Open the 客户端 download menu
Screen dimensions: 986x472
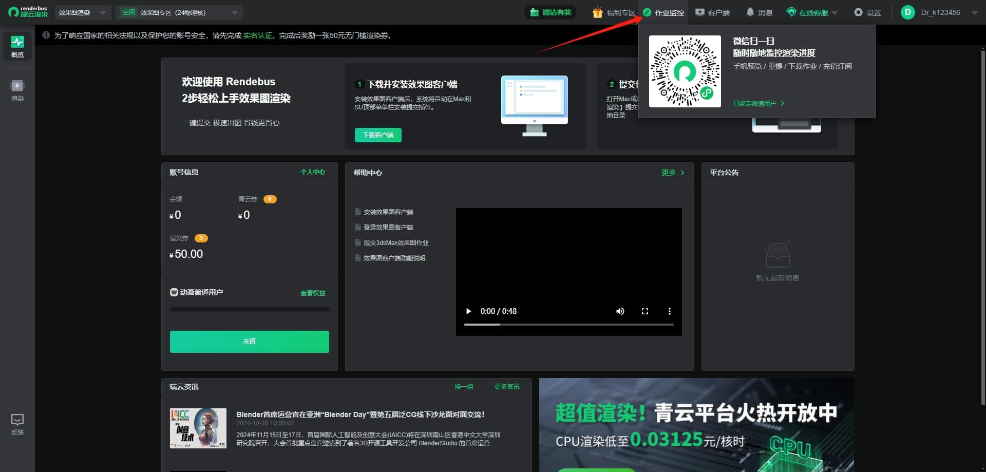click(712, 12)
